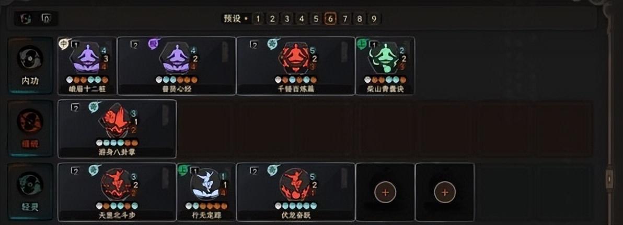Switch to the red 摧破 category tab

[x=30, y=129]
